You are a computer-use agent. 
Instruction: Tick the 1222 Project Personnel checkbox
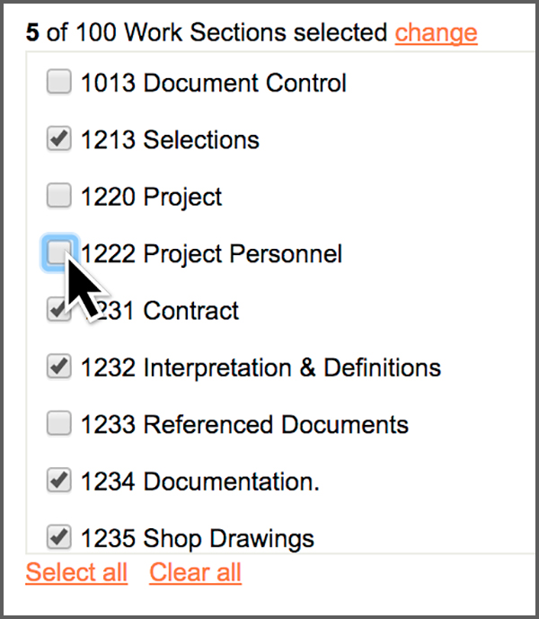(58, 252)
